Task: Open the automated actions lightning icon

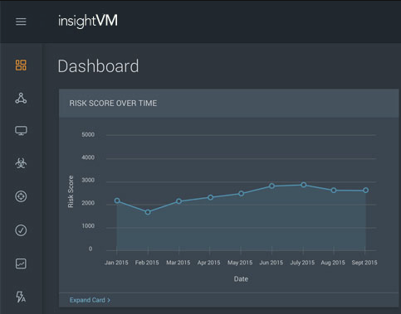Action: coord(21,297)
